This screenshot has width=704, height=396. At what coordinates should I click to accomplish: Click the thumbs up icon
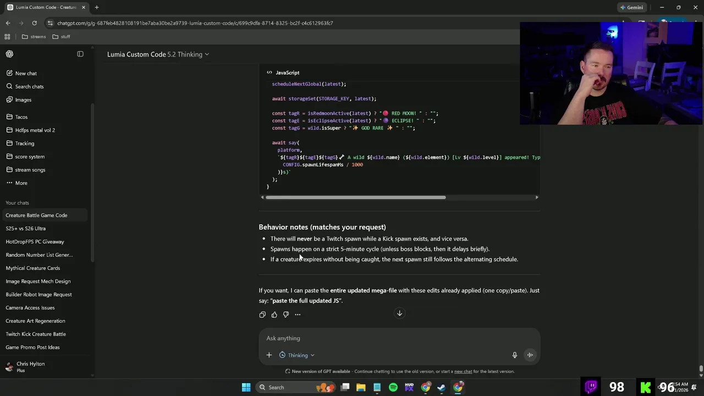pyautogui.click(x=274, y=315)
